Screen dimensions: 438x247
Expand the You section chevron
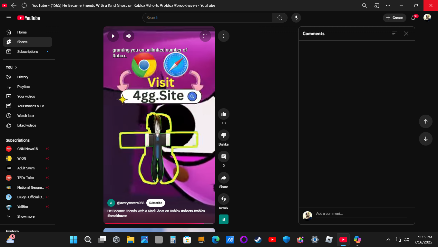[16, 67]
